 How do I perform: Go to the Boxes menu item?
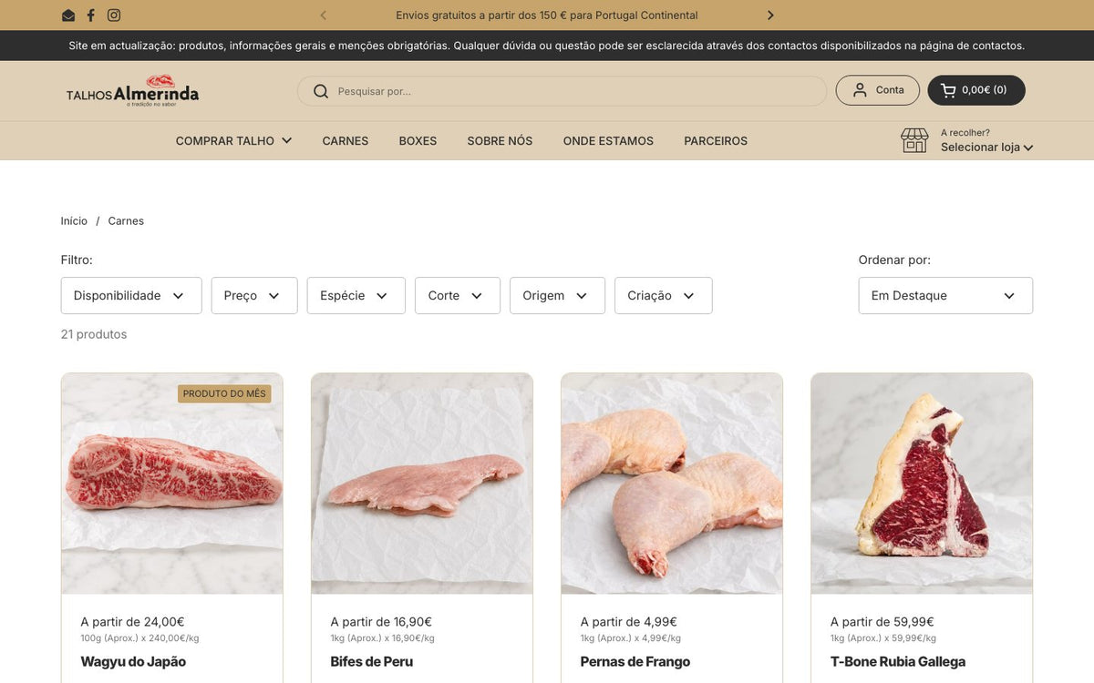tap(418, 141)
